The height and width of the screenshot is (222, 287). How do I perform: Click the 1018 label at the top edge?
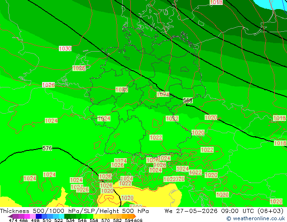(216, 2)
